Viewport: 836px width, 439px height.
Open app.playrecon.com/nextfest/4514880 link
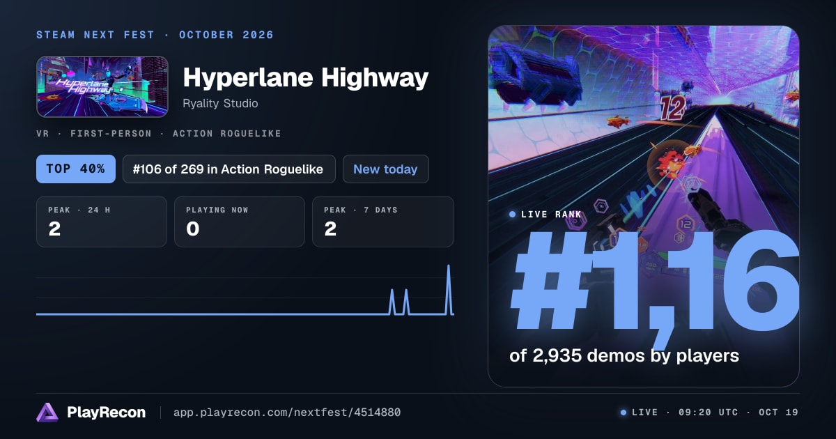(286, 413)
